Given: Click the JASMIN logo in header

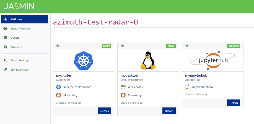Looking at the screenshot, I should [19, 6].
